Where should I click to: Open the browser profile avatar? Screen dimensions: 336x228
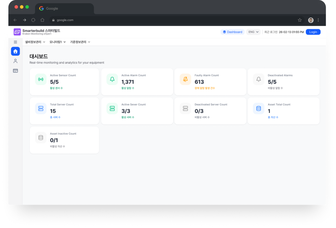[311, 20]
